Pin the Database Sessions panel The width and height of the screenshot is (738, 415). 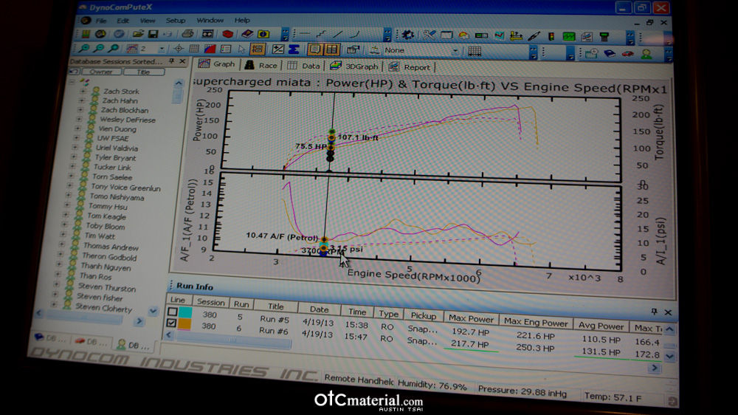coord(172,61)
